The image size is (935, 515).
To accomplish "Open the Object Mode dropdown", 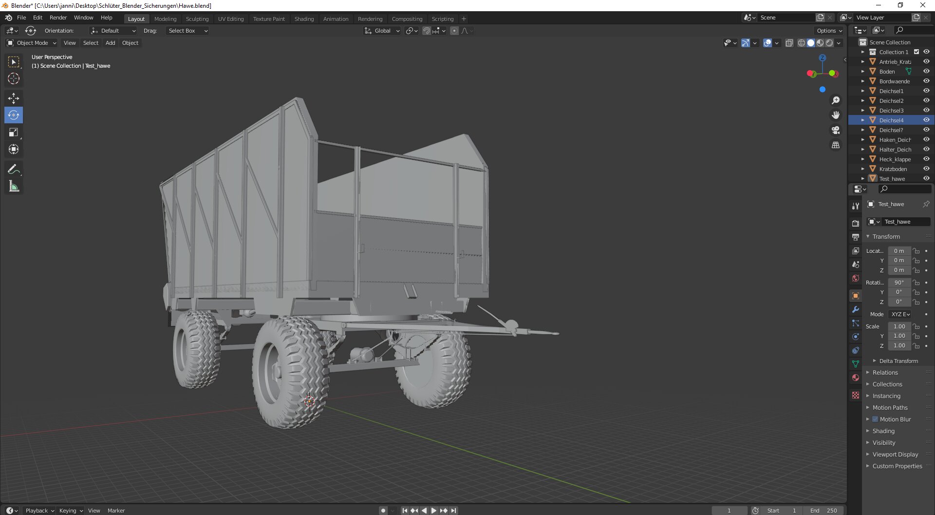I will pos(32,43).
